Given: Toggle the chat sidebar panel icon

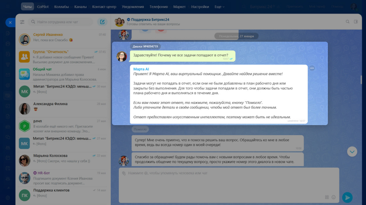Looking at the screenshot, I should 356,21.
